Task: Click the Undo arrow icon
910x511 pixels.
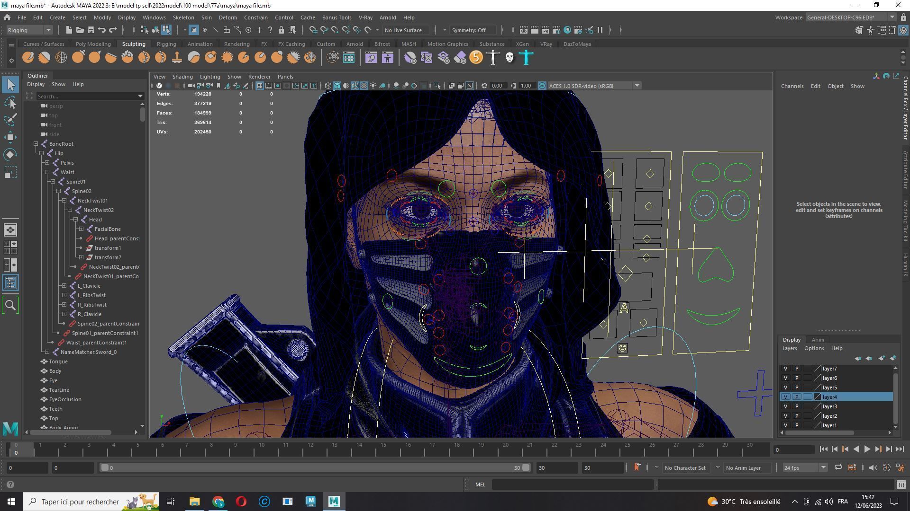Action: click(101, 30)
